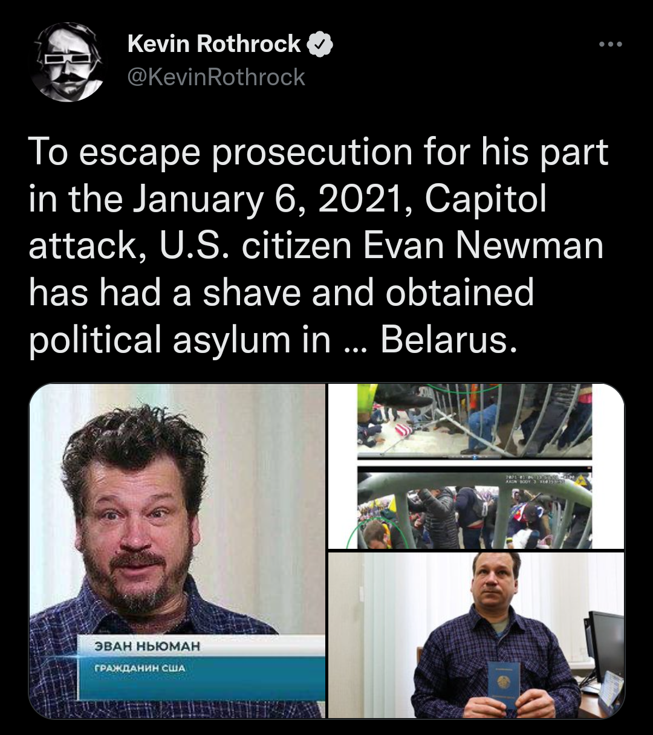Screen dimensions: 653x735
Task: Open the bearded man TV screenshot image
Action: 177,551
